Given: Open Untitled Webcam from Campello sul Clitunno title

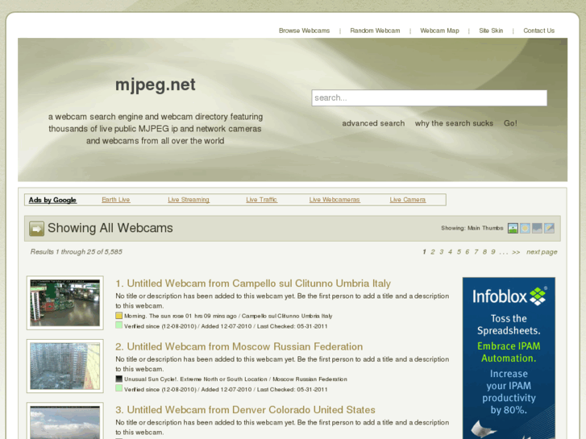Looking at the screenshot, I should point(253,284).
